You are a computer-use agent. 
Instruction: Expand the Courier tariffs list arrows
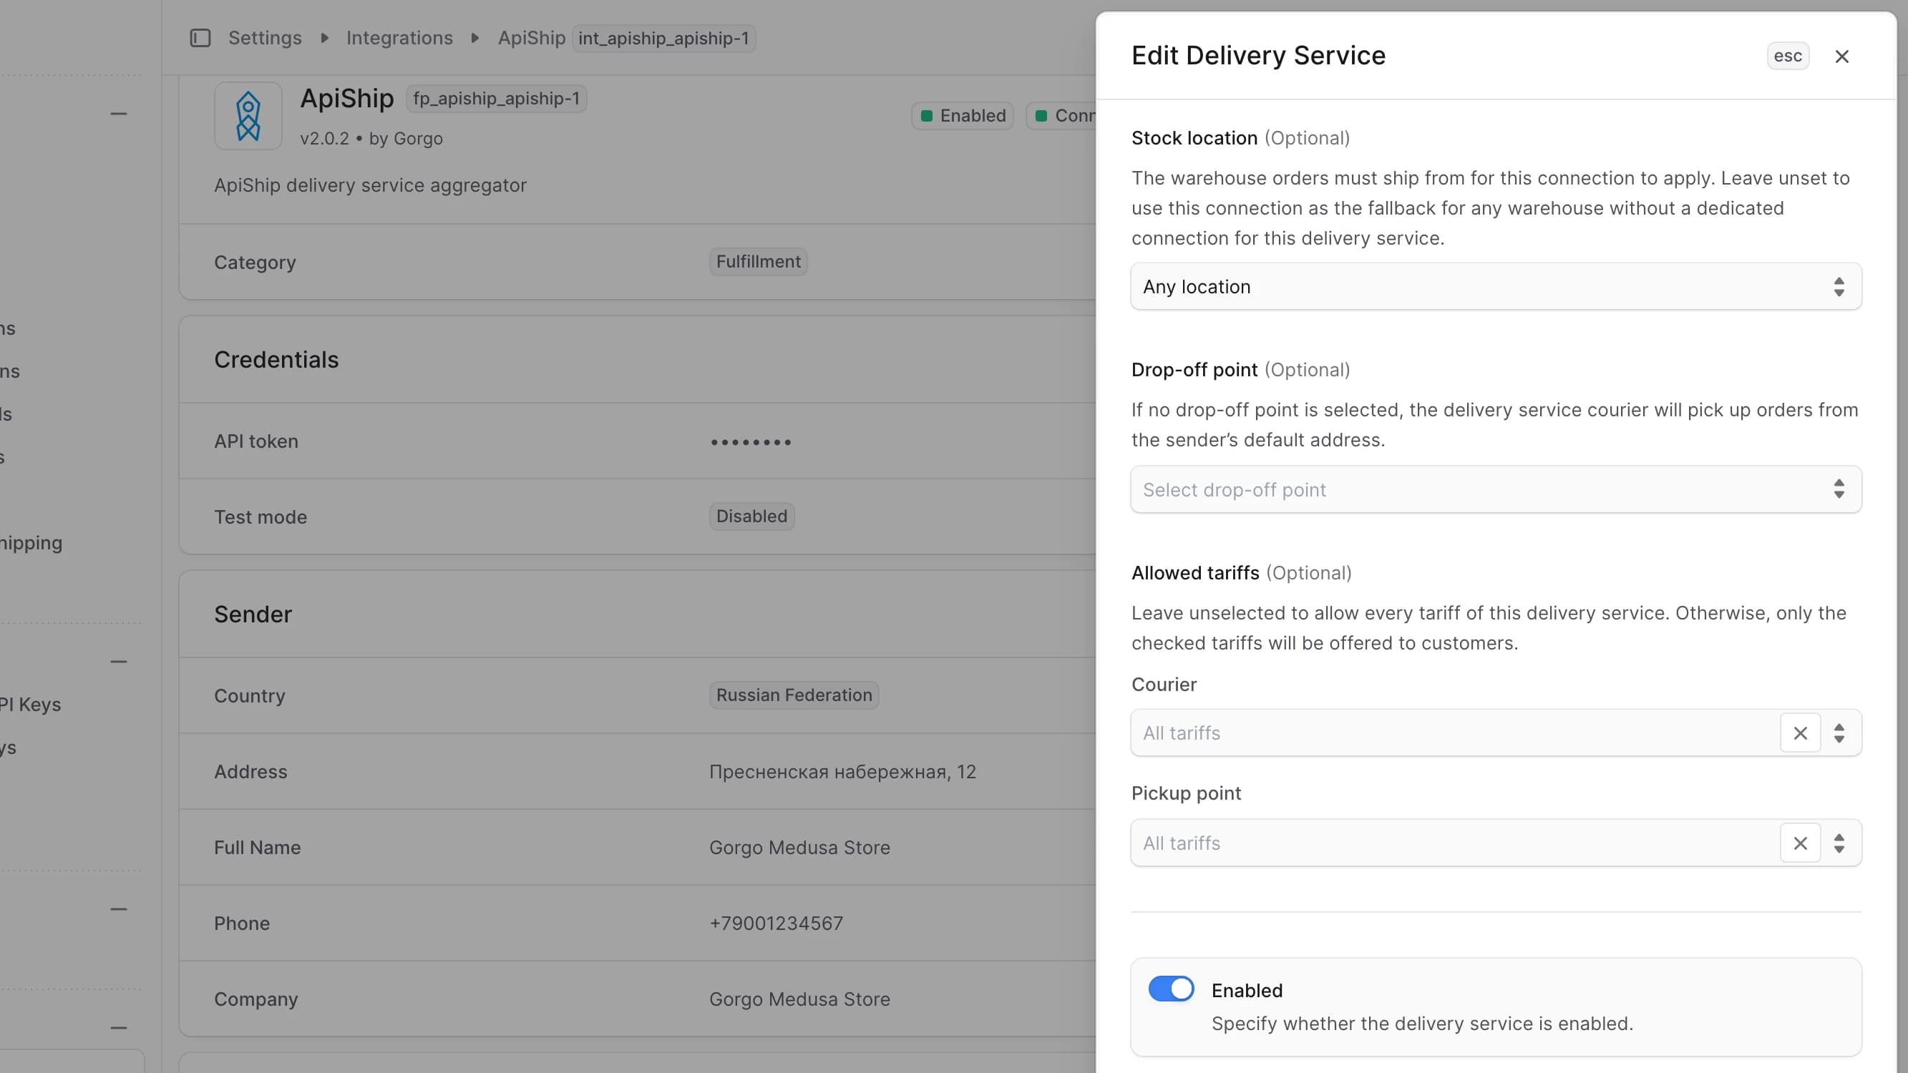point(1839,733)
